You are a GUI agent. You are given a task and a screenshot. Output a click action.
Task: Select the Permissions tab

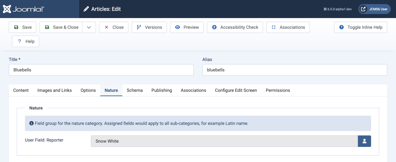pyautogui.click(x=278, y=90)
